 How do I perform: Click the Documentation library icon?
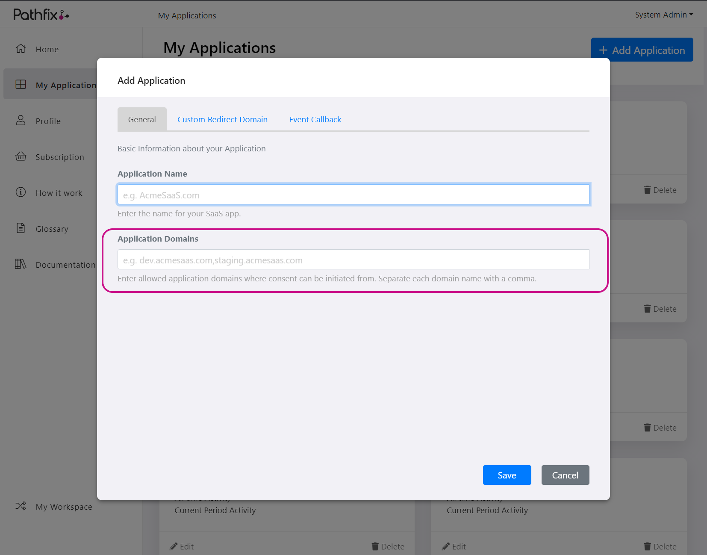click(20, 264)
